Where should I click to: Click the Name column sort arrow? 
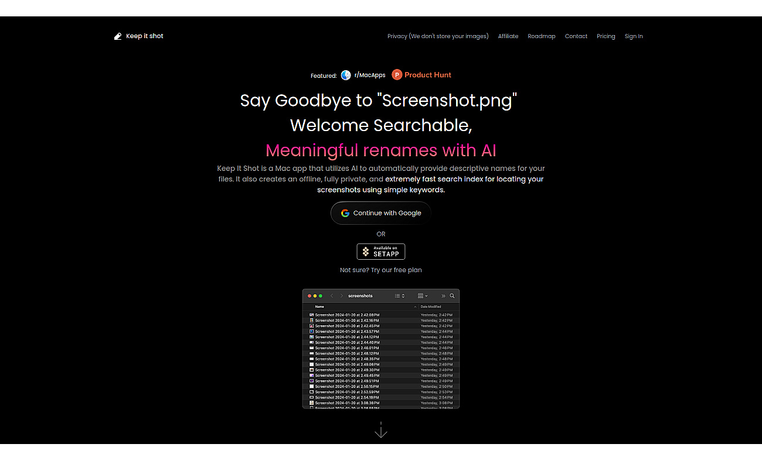click(415, 307)
